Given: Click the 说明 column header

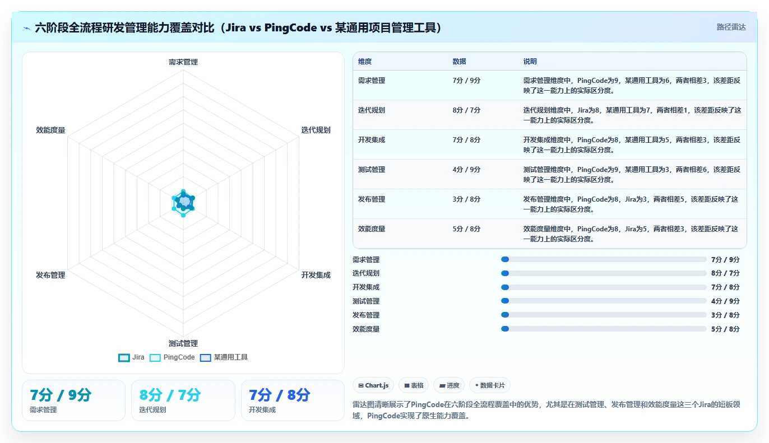Looking at the screenshot, I should (530, 62).
